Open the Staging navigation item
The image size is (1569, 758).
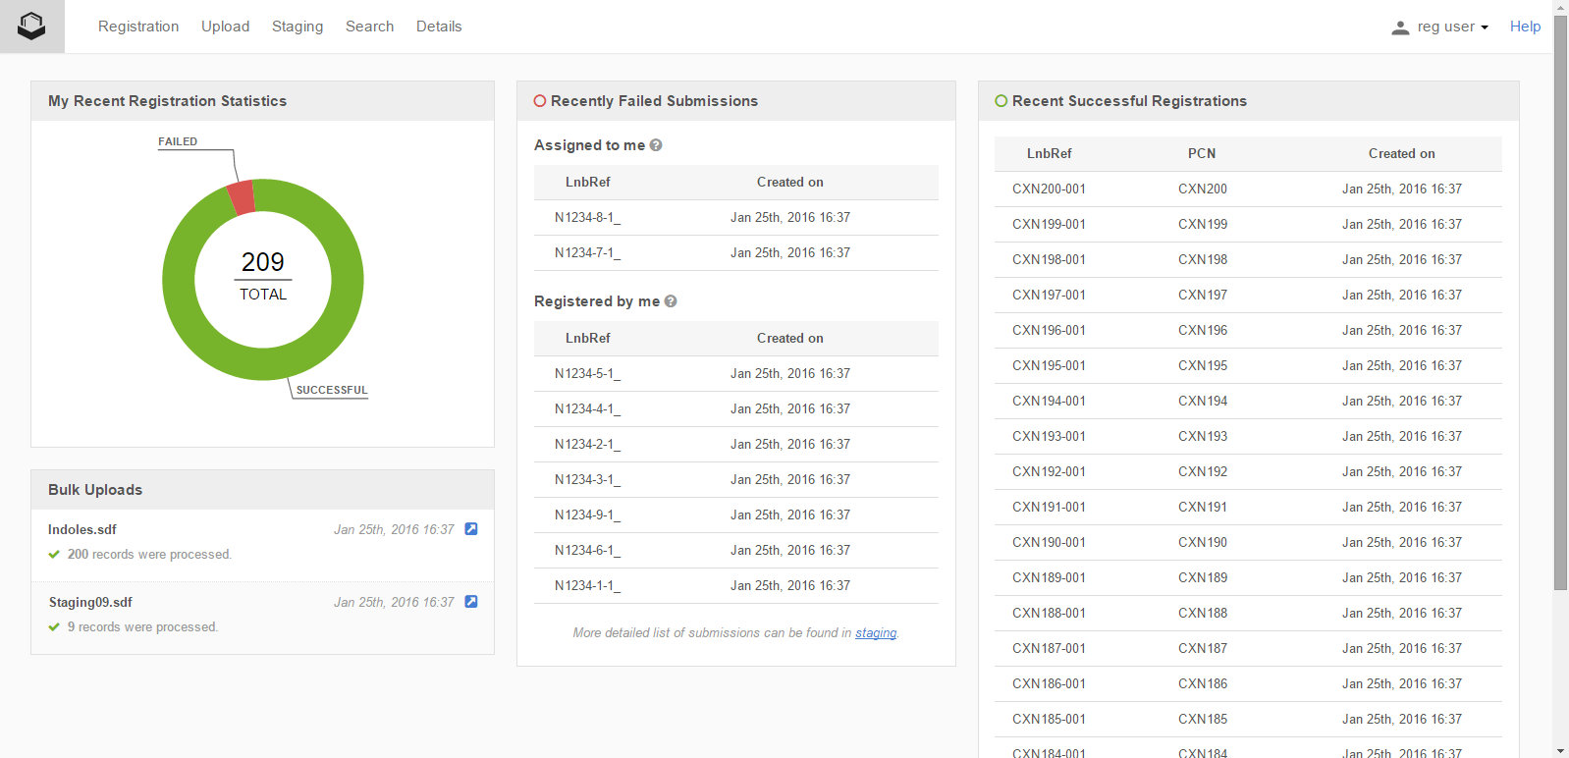[298, 27]
